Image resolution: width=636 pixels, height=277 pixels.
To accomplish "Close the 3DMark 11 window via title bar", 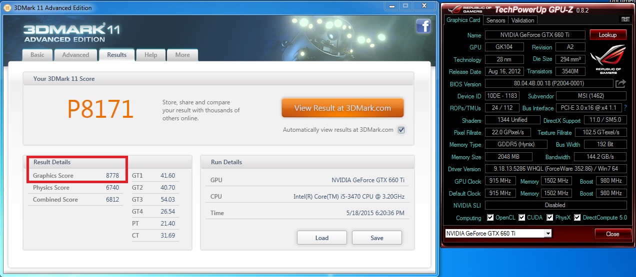I will click(424, 6).
